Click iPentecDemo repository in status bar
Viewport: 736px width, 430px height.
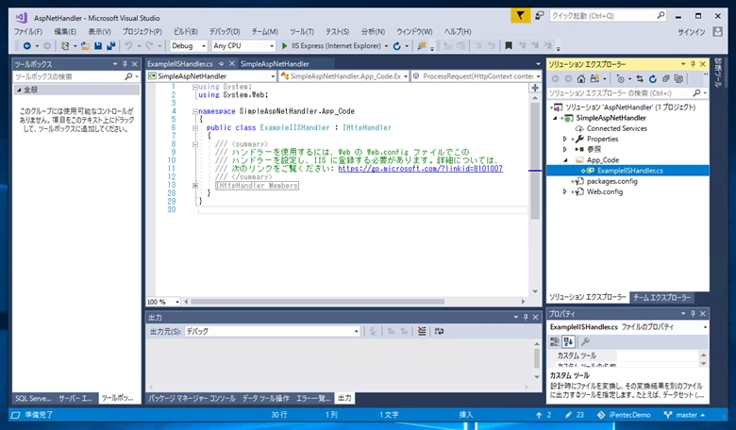click(x=624, y=415)
